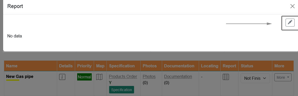Open the Details info icon
Screen dimensions: 298x96
tap(62, 77)
